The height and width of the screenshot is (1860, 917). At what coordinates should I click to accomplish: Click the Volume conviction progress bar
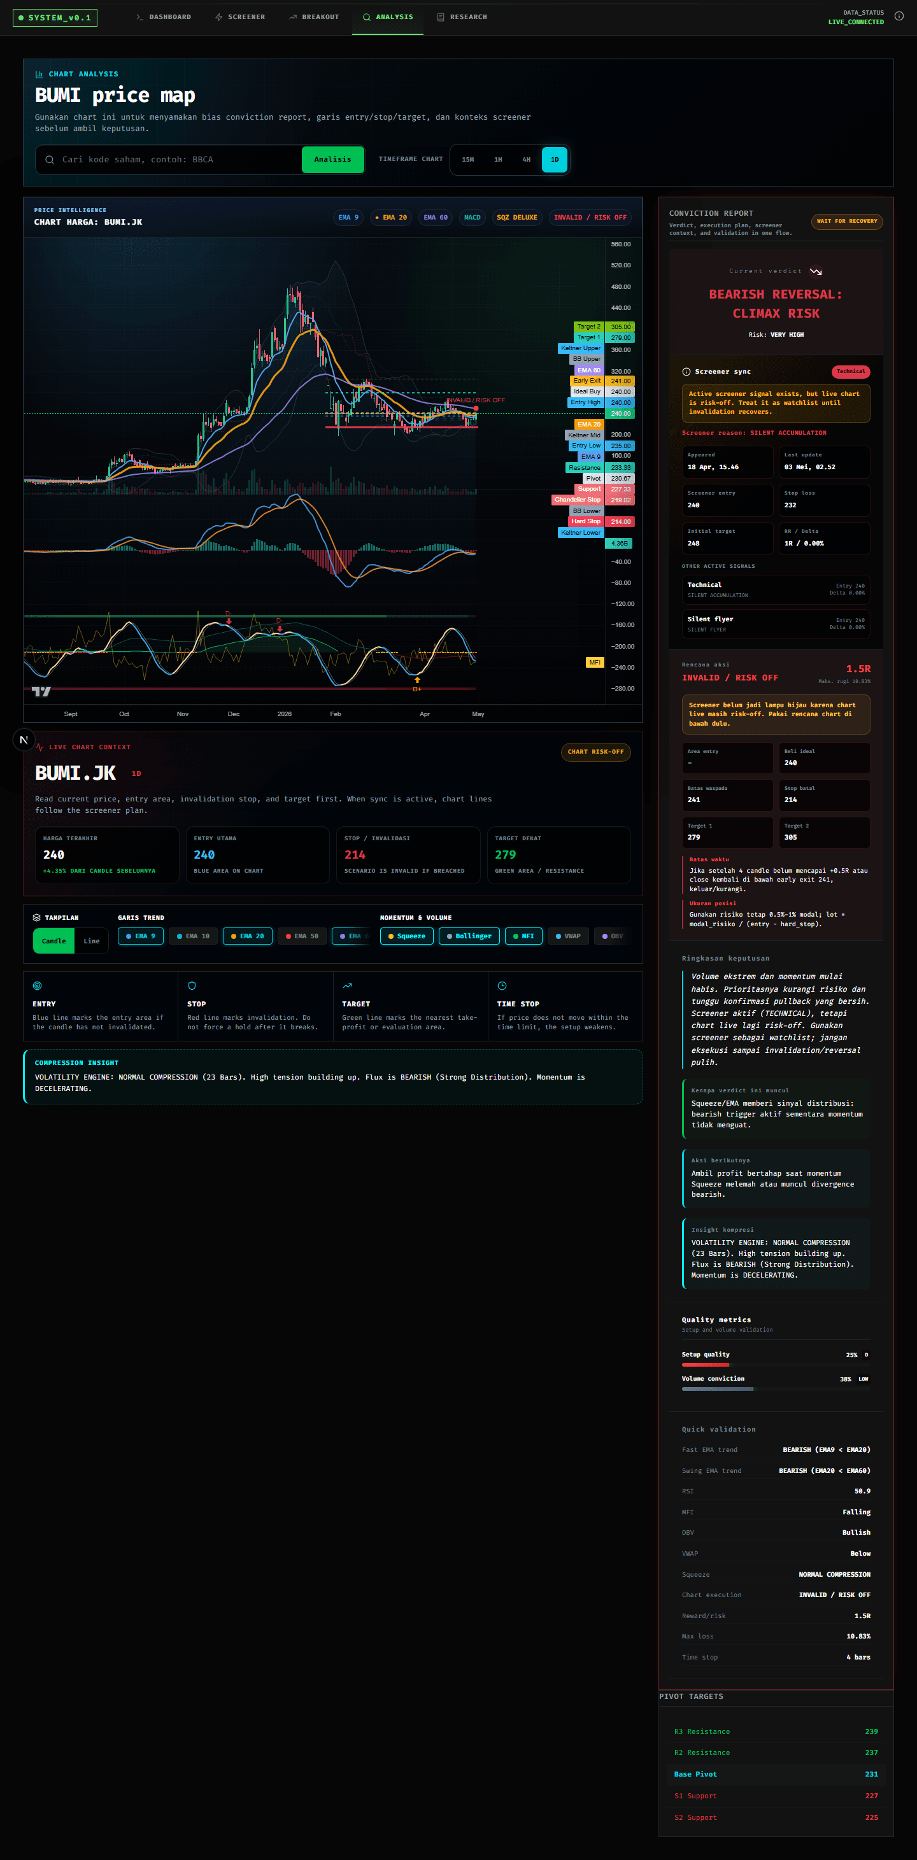(x=776, y=1388)
